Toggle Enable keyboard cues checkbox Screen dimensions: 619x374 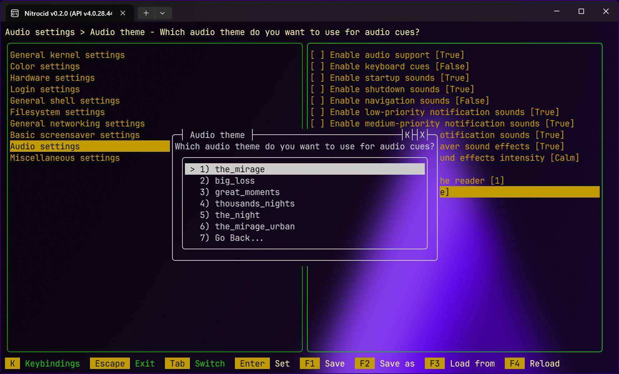tap(317, 66)
